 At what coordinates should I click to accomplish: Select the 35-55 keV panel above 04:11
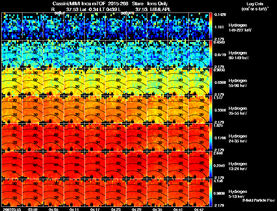coord(74,109)
